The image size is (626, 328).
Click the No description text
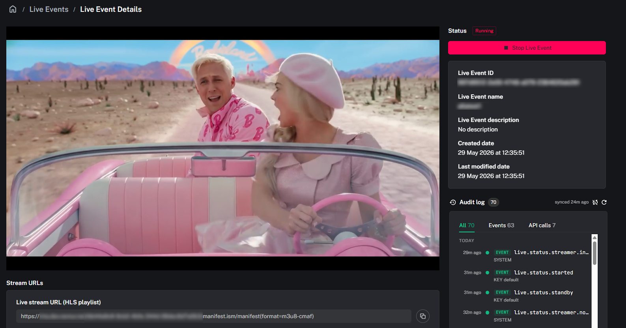pos(478,129)
